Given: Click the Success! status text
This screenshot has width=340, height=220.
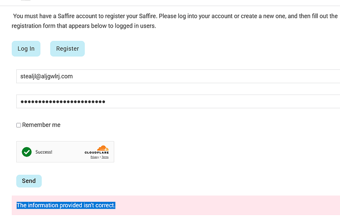Looking at the screenshot, I should pyautogui.click(x=44, y=152).
